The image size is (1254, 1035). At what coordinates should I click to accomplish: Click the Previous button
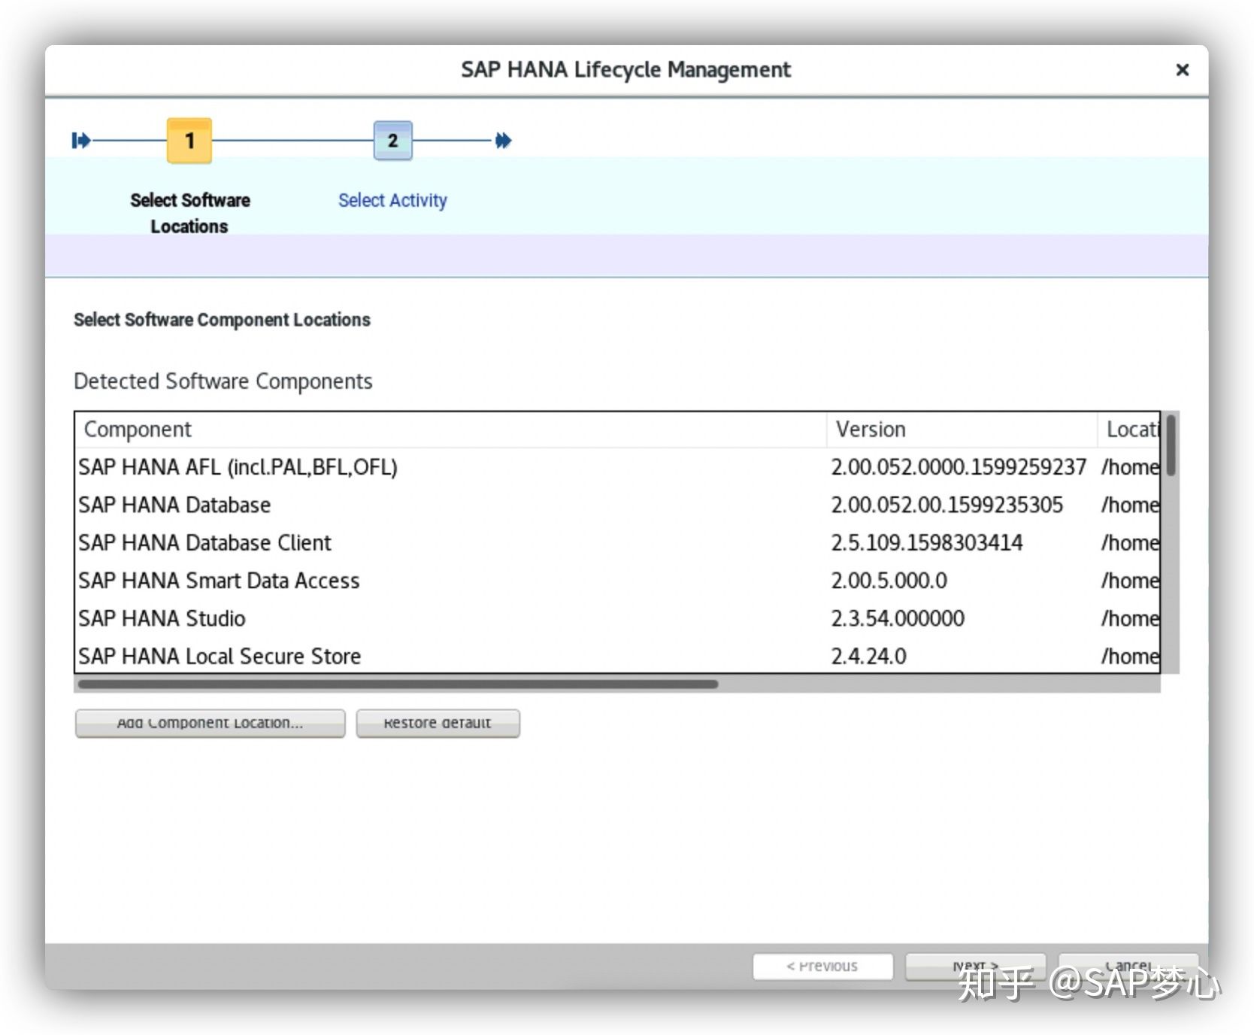[x=822, y=966]
